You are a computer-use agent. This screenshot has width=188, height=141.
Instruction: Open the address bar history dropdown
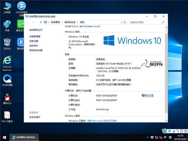(122, 22)
